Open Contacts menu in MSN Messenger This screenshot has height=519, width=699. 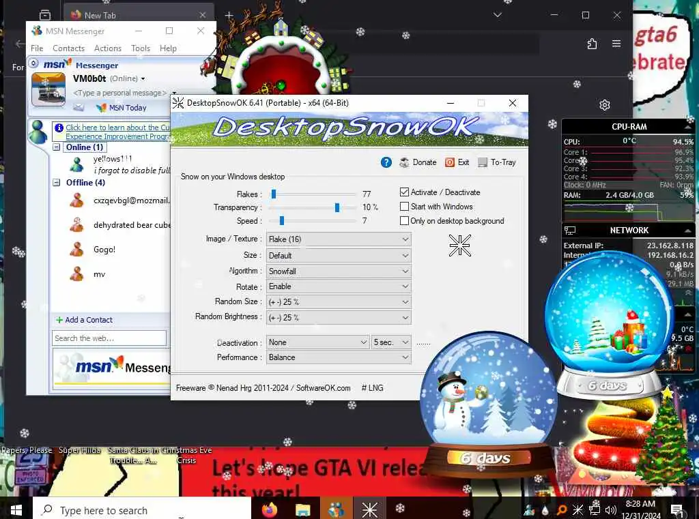[x=69, y=48]
